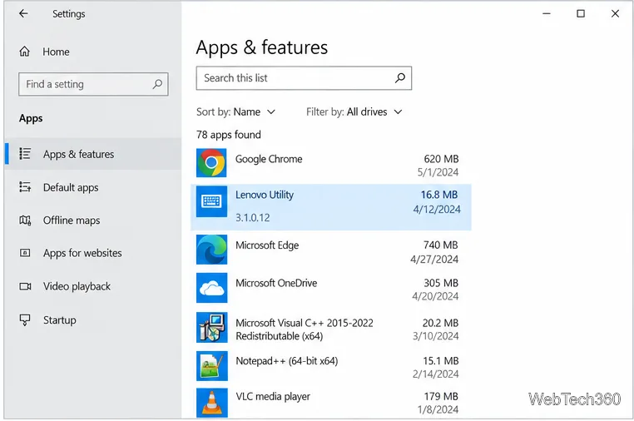Close the Settings window
The height and width of the screenshot is (421, 634).
615,14
